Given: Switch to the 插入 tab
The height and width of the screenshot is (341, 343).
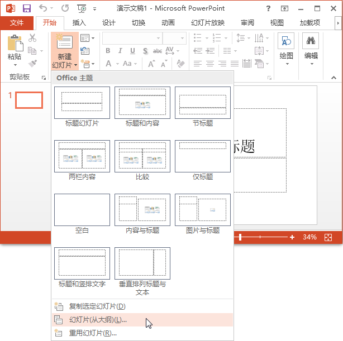Looking at the screenshot, I should (x=79, y=23).
